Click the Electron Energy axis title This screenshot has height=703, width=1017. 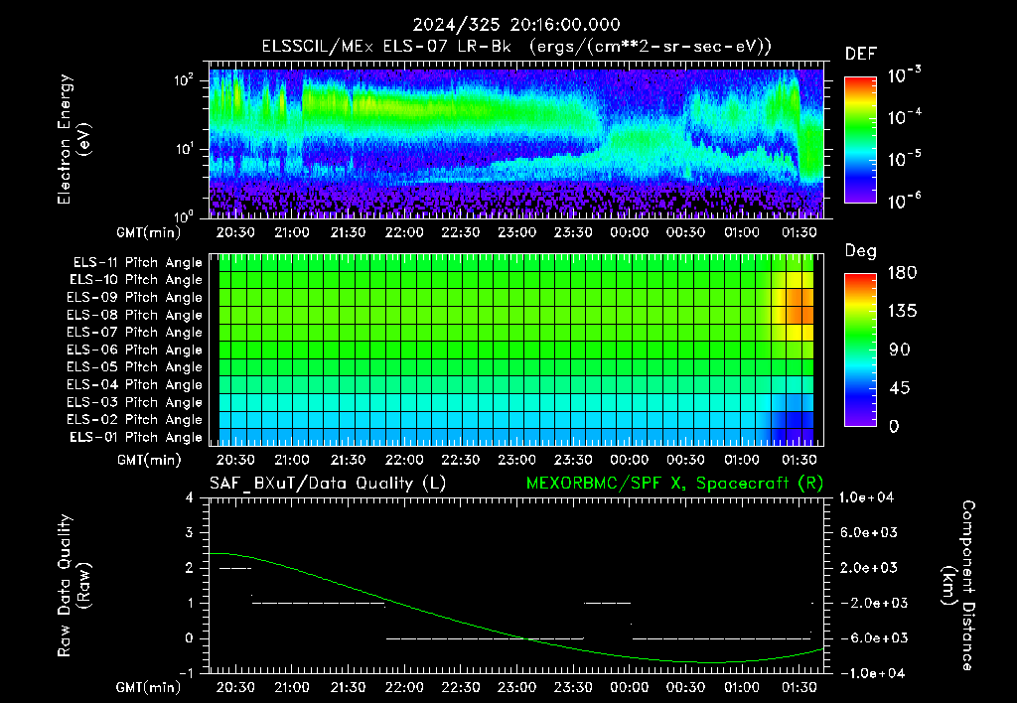(73, 139)
